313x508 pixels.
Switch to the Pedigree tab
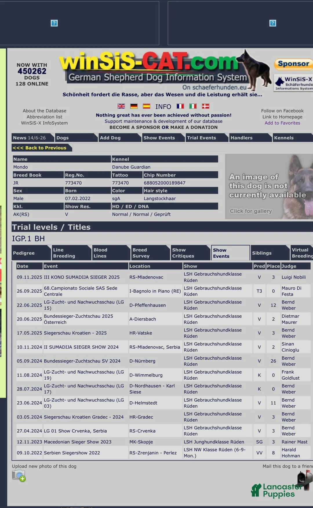coord(31,253)
